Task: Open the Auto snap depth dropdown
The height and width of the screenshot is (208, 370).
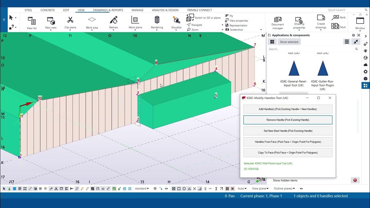Action: coord(242,189)
